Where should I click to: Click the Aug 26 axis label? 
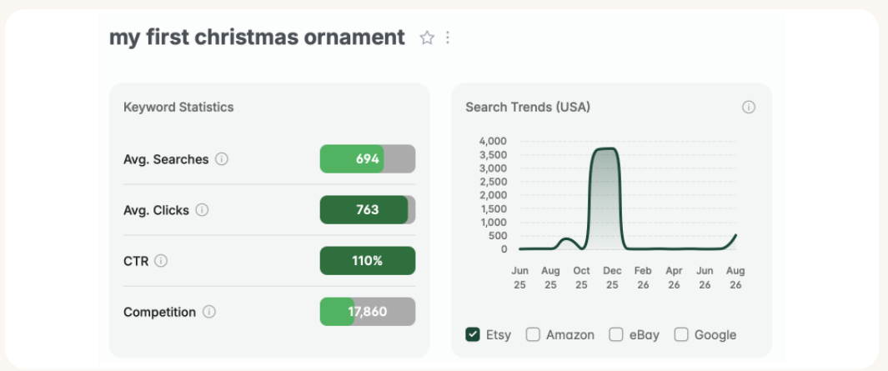735,278
